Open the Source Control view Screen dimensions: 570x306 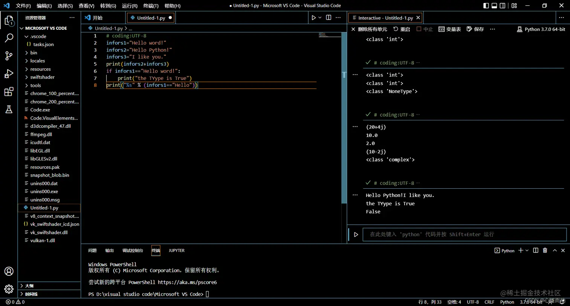9,56
